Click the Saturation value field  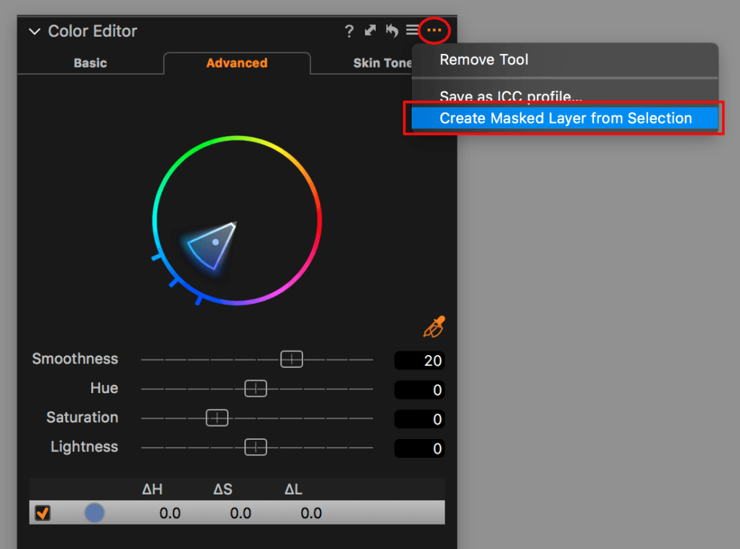click(x=419, y=418)
